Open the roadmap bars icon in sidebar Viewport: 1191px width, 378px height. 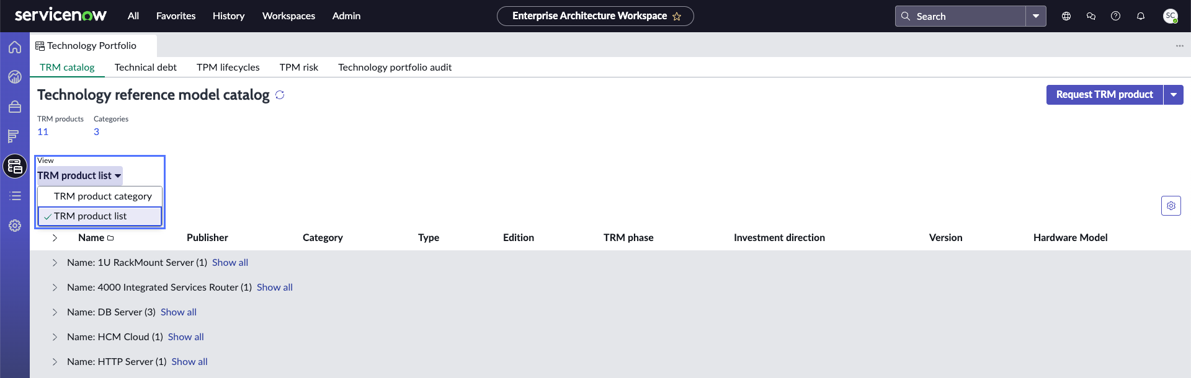point(15,136)
